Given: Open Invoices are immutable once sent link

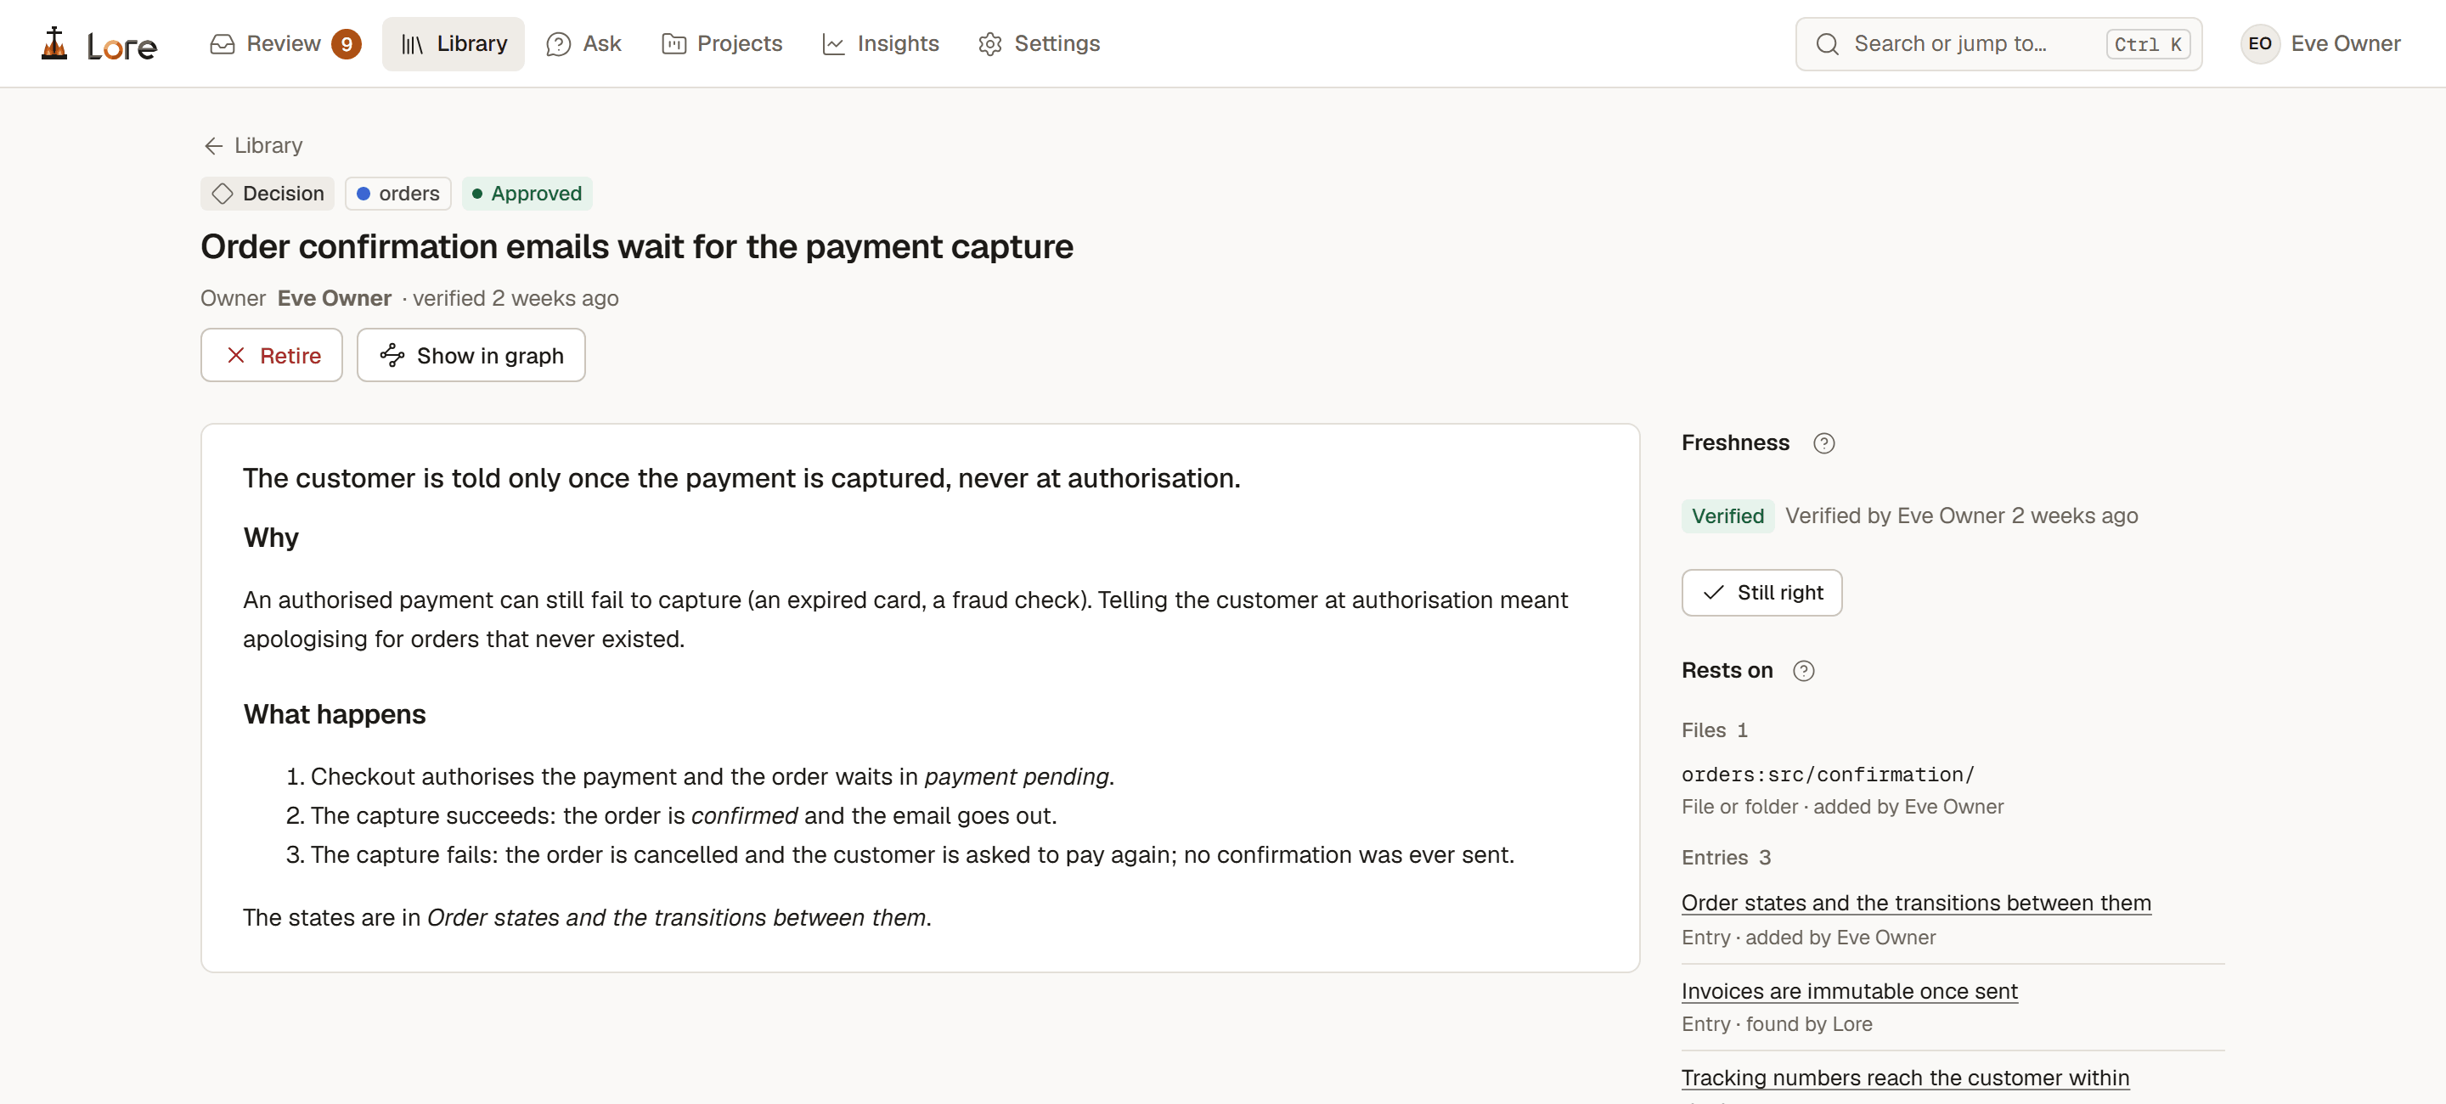Looking at the screenshot, I should [1849, 991].
